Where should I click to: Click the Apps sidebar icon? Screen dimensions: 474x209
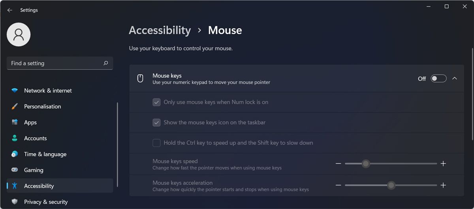point(15,122)
